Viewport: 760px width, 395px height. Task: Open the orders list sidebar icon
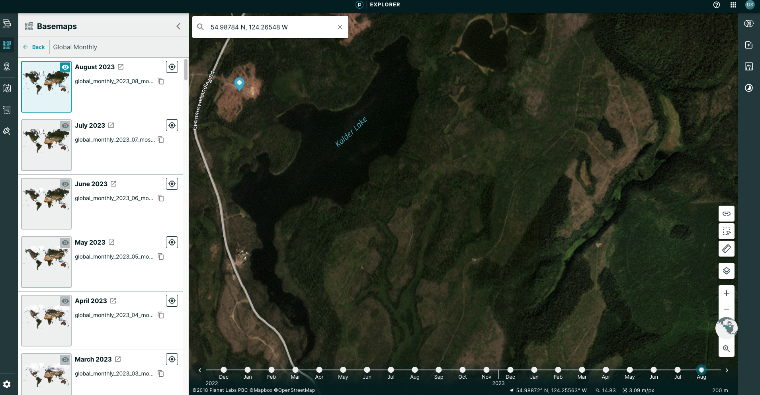click(7, 109)
